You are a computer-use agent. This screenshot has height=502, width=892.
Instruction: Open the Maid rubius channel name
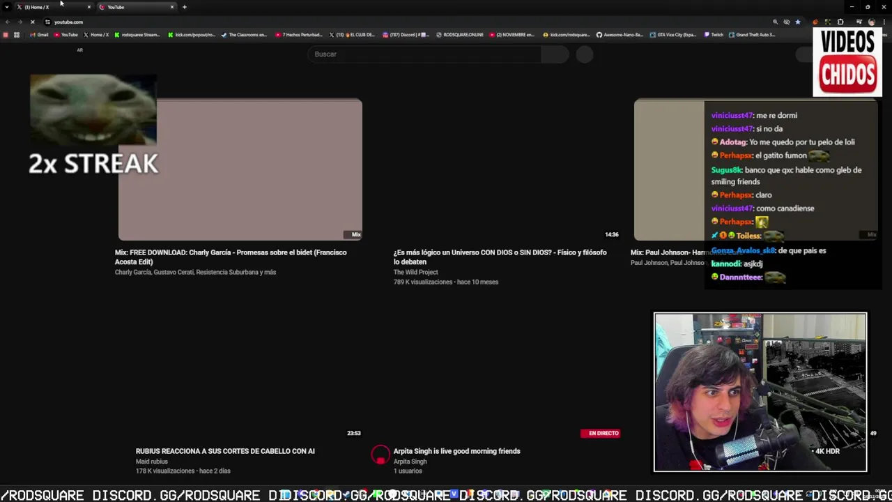pos(152,462)
